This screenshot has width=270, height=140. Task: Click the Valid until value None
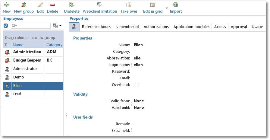click(139, 108)
